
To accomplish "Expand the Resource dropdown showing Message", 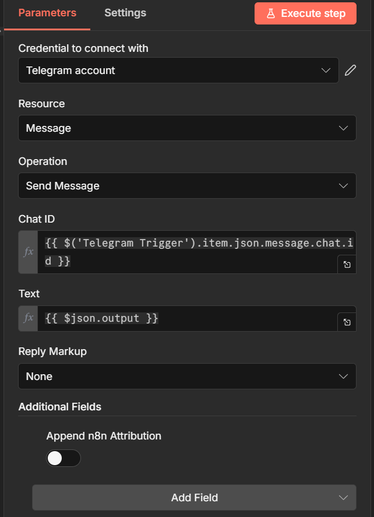I will point(187,128).
